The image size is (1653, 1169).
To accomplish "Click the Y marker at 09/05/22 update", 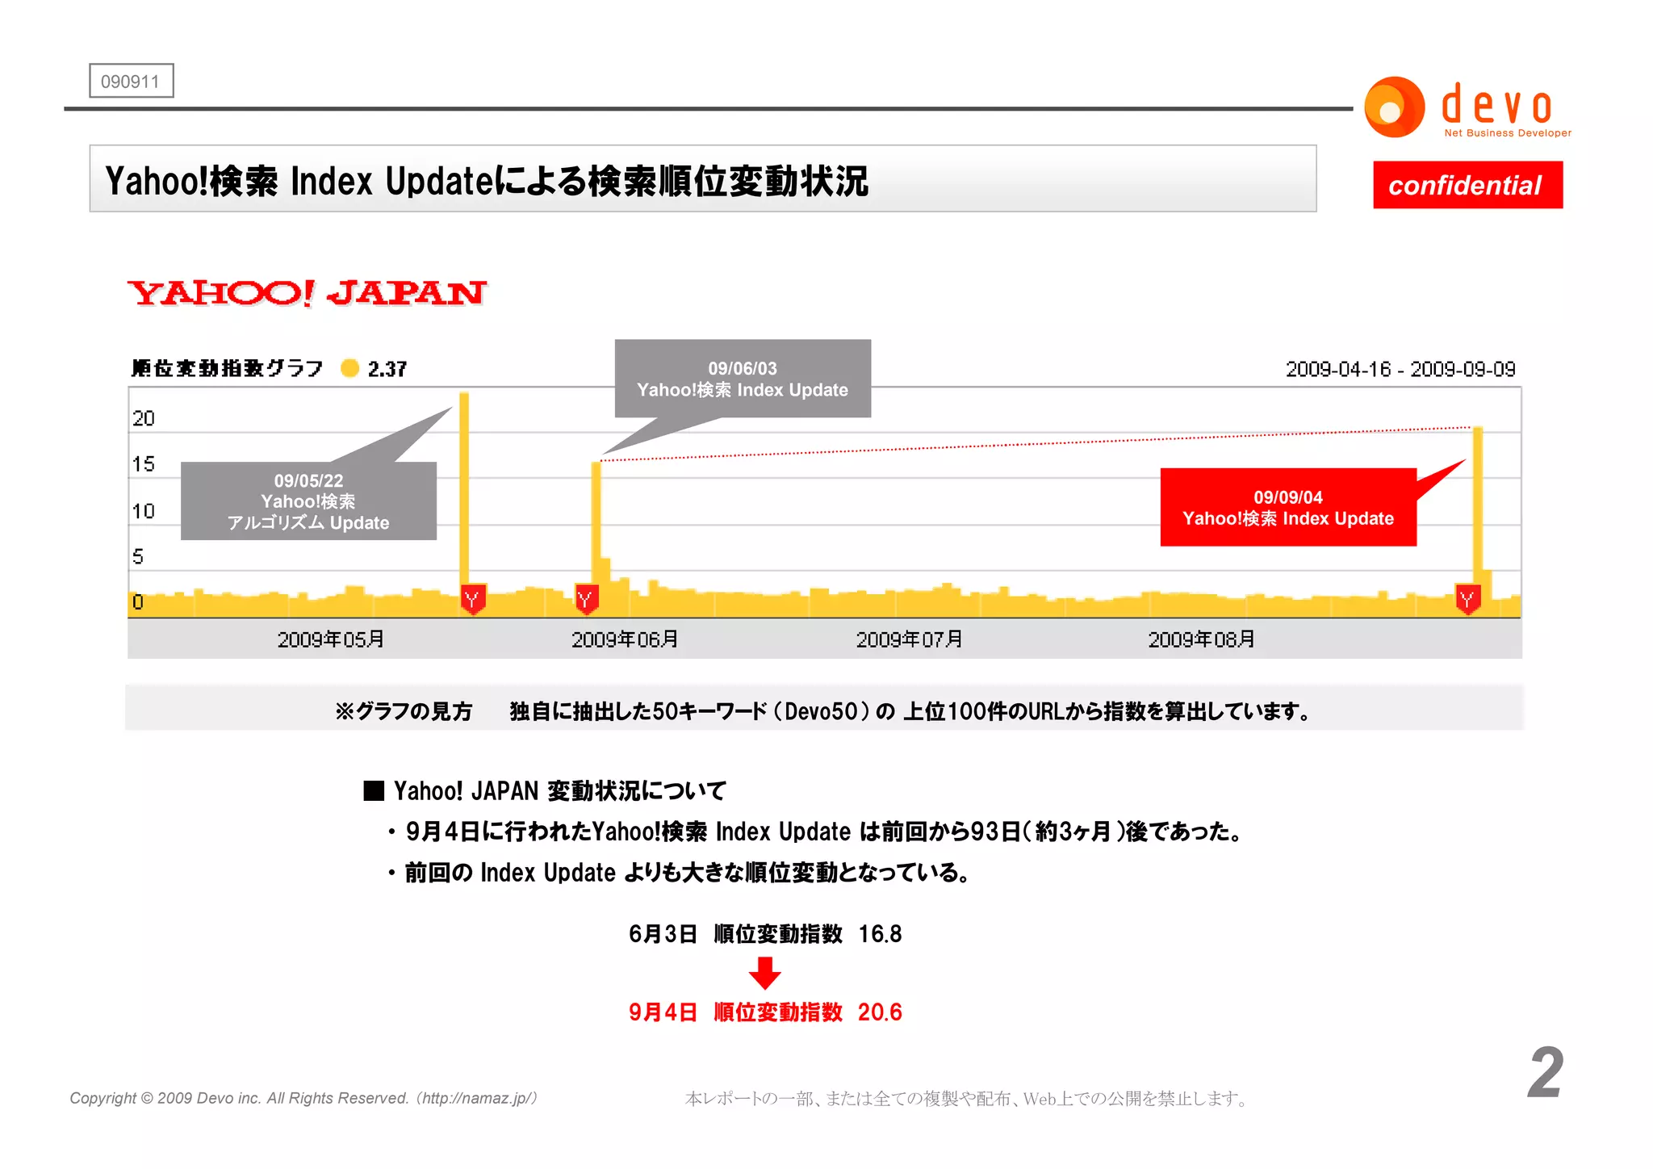I will 473,599.
